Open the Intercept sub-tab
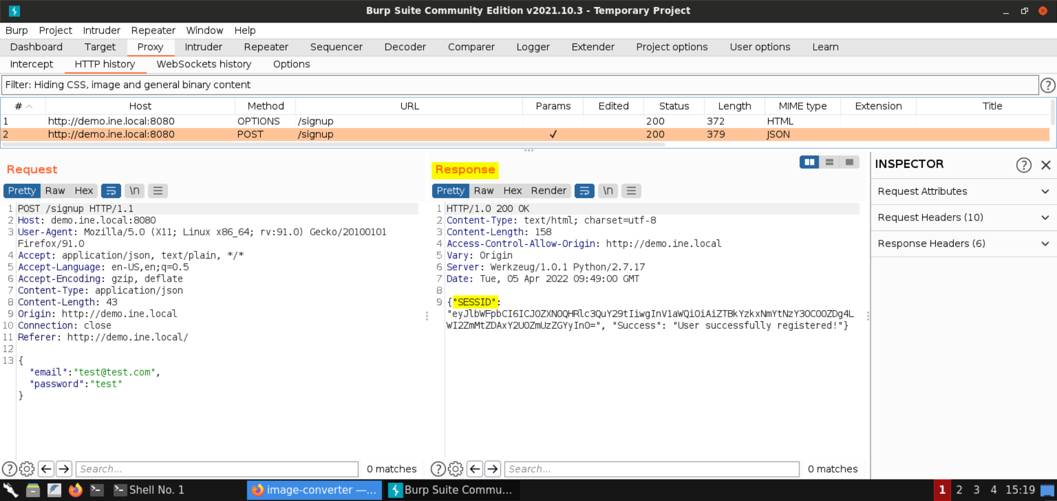1057x501 pixels. 31,64
